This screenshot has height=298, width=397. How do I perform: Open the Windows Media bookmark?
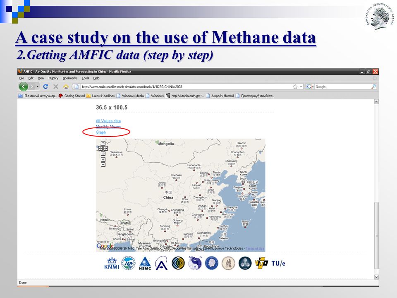click(x=130, y=96)
